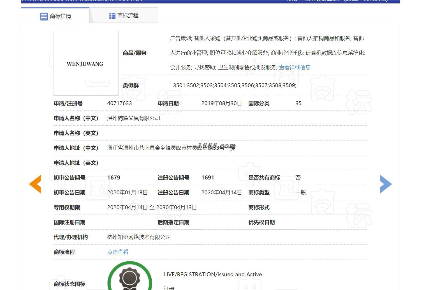The image size is (433, 290).
Task: Click the 申请/注册号 label
Action: click(68, 103)
